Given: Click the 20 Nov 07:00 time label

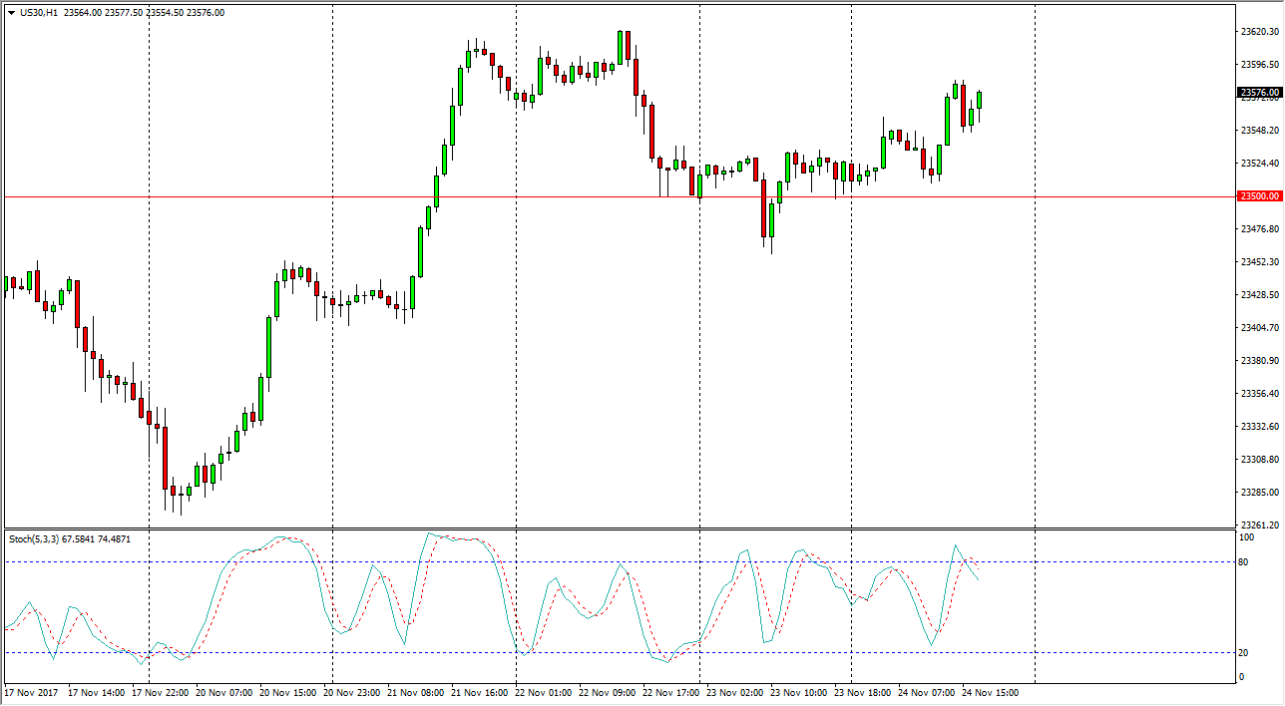Looking at the screenshot, I should (223, 692).
